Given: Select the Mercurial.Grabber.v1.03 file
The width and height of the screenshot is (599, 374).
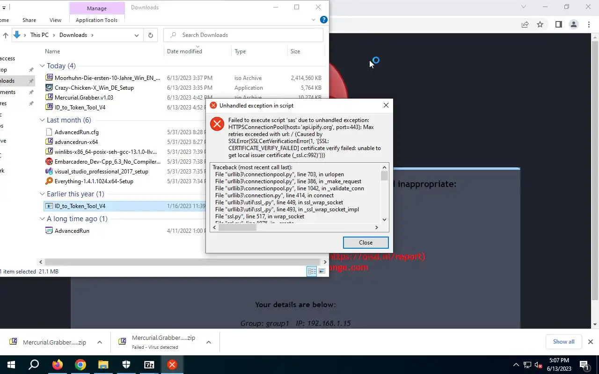Looking at the screenshot, I should pyautogui.click(x=84, y=98).
